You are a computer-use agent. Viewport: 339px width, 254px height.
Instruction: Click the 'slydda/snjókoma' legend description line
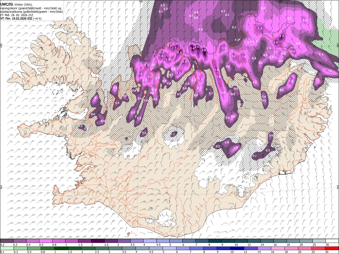[x=32, y=12]
